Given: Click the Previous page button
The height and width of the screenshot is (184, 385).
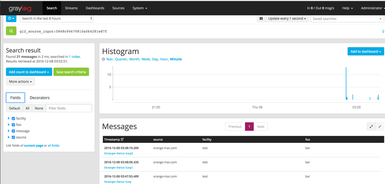Looking at the screenshot, I should coord(235,127).
